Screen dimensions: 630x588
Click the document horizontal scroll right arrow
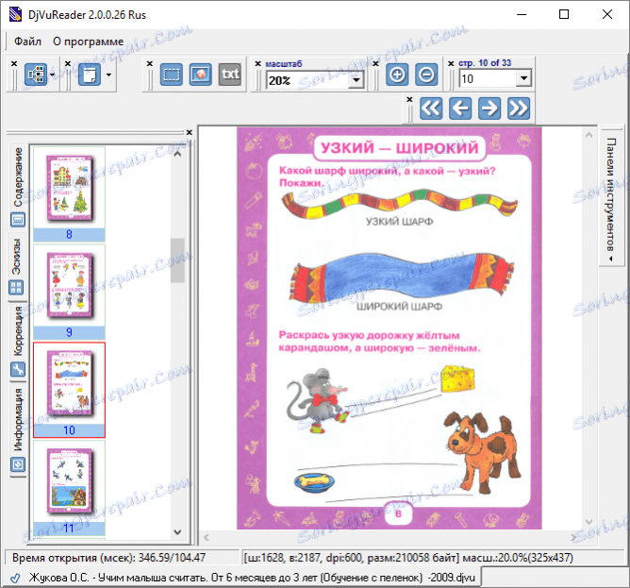[573, 537]
